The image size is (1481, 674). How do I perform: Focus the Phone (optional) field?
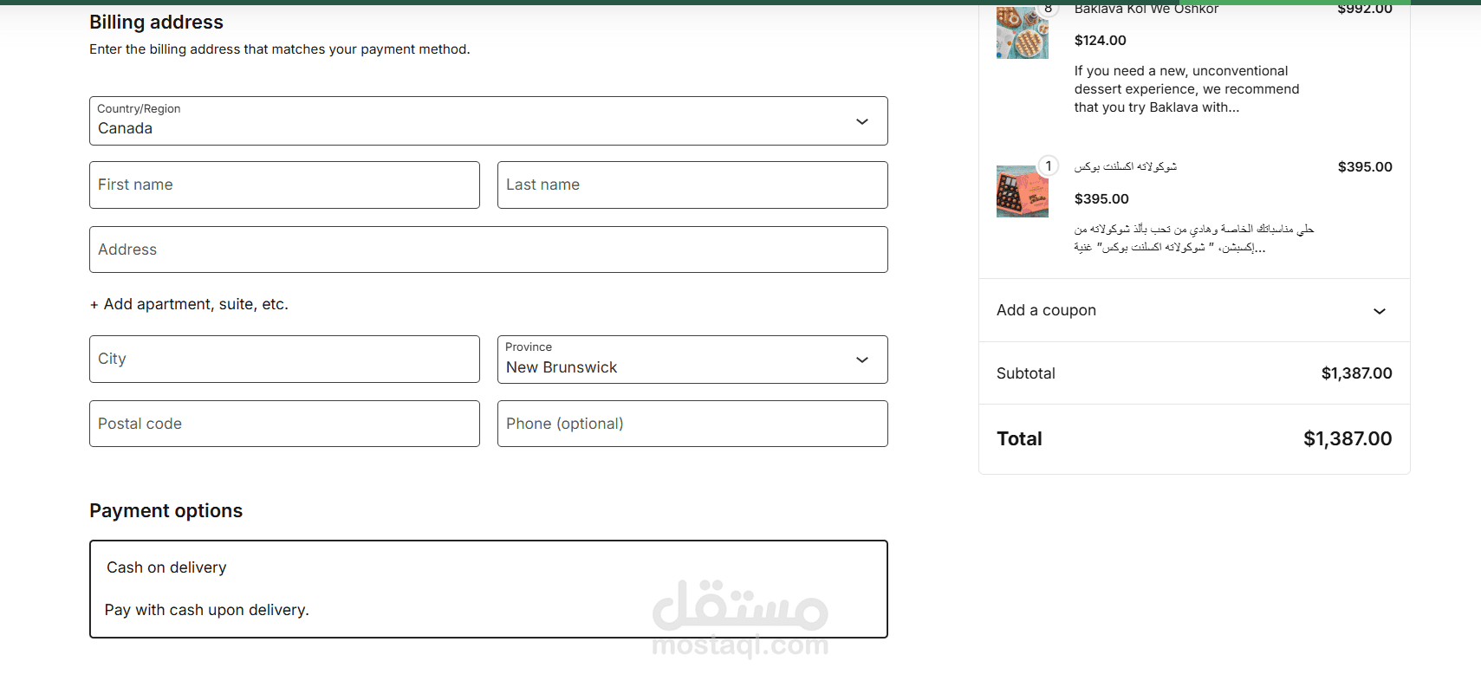[692, 424]
